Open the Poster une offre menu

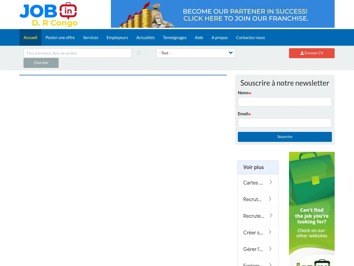tap(60, 37)
